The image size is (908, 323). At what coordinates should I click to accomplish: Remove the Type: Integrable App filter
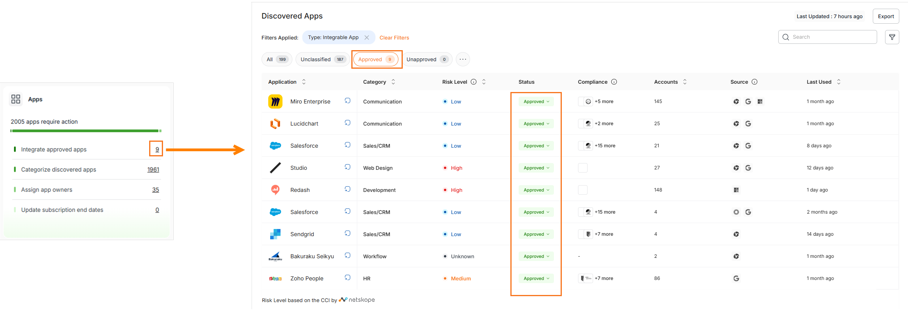(x=367, y=38)
